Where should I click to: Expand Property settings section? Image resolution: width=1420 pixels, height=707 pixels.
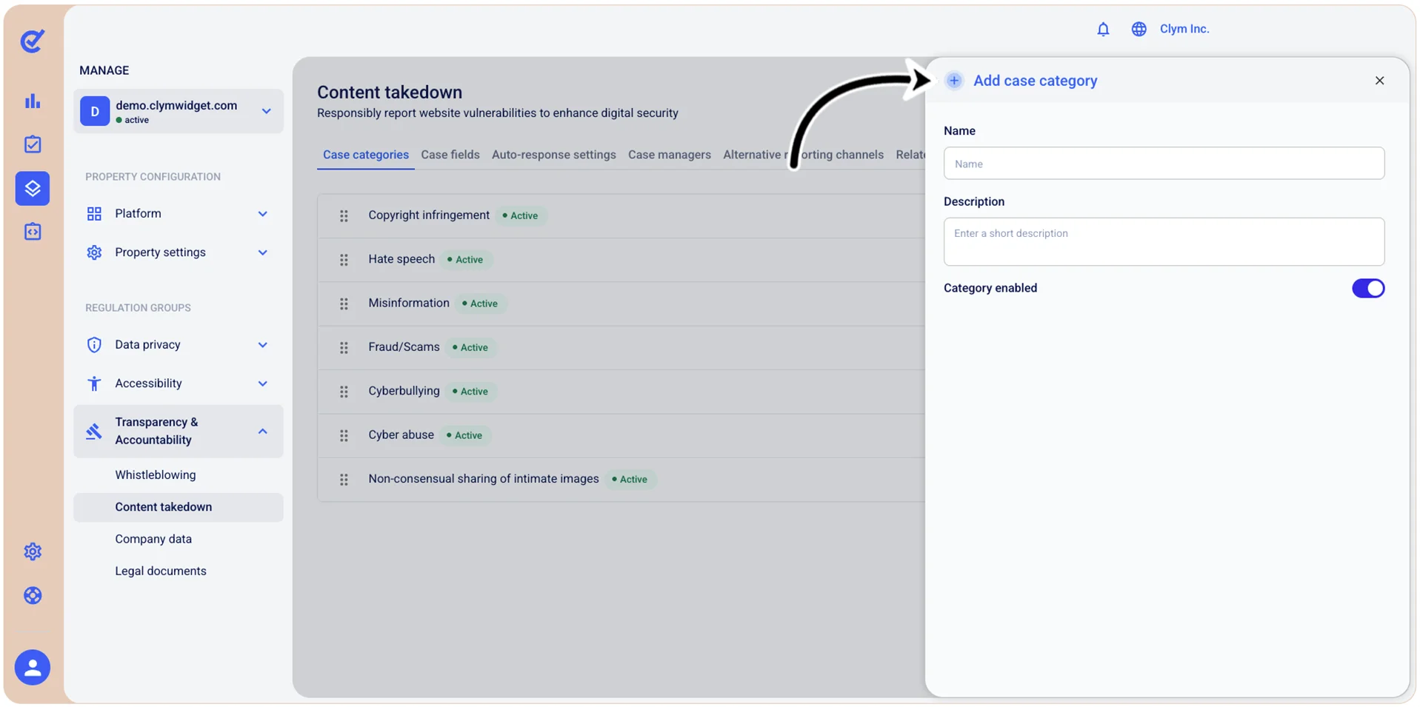[x=179, y=252]
